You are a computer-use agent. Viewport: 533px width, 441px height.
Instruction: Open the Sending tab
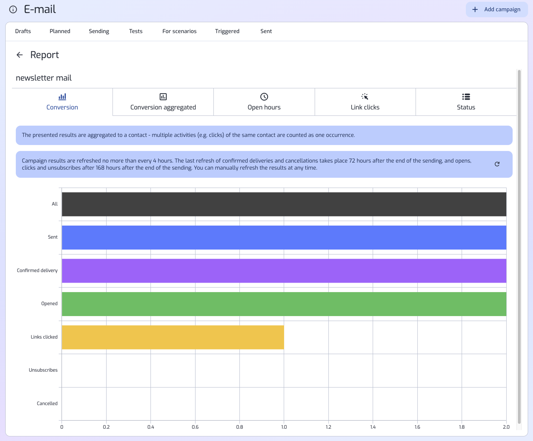click(99, 31)
